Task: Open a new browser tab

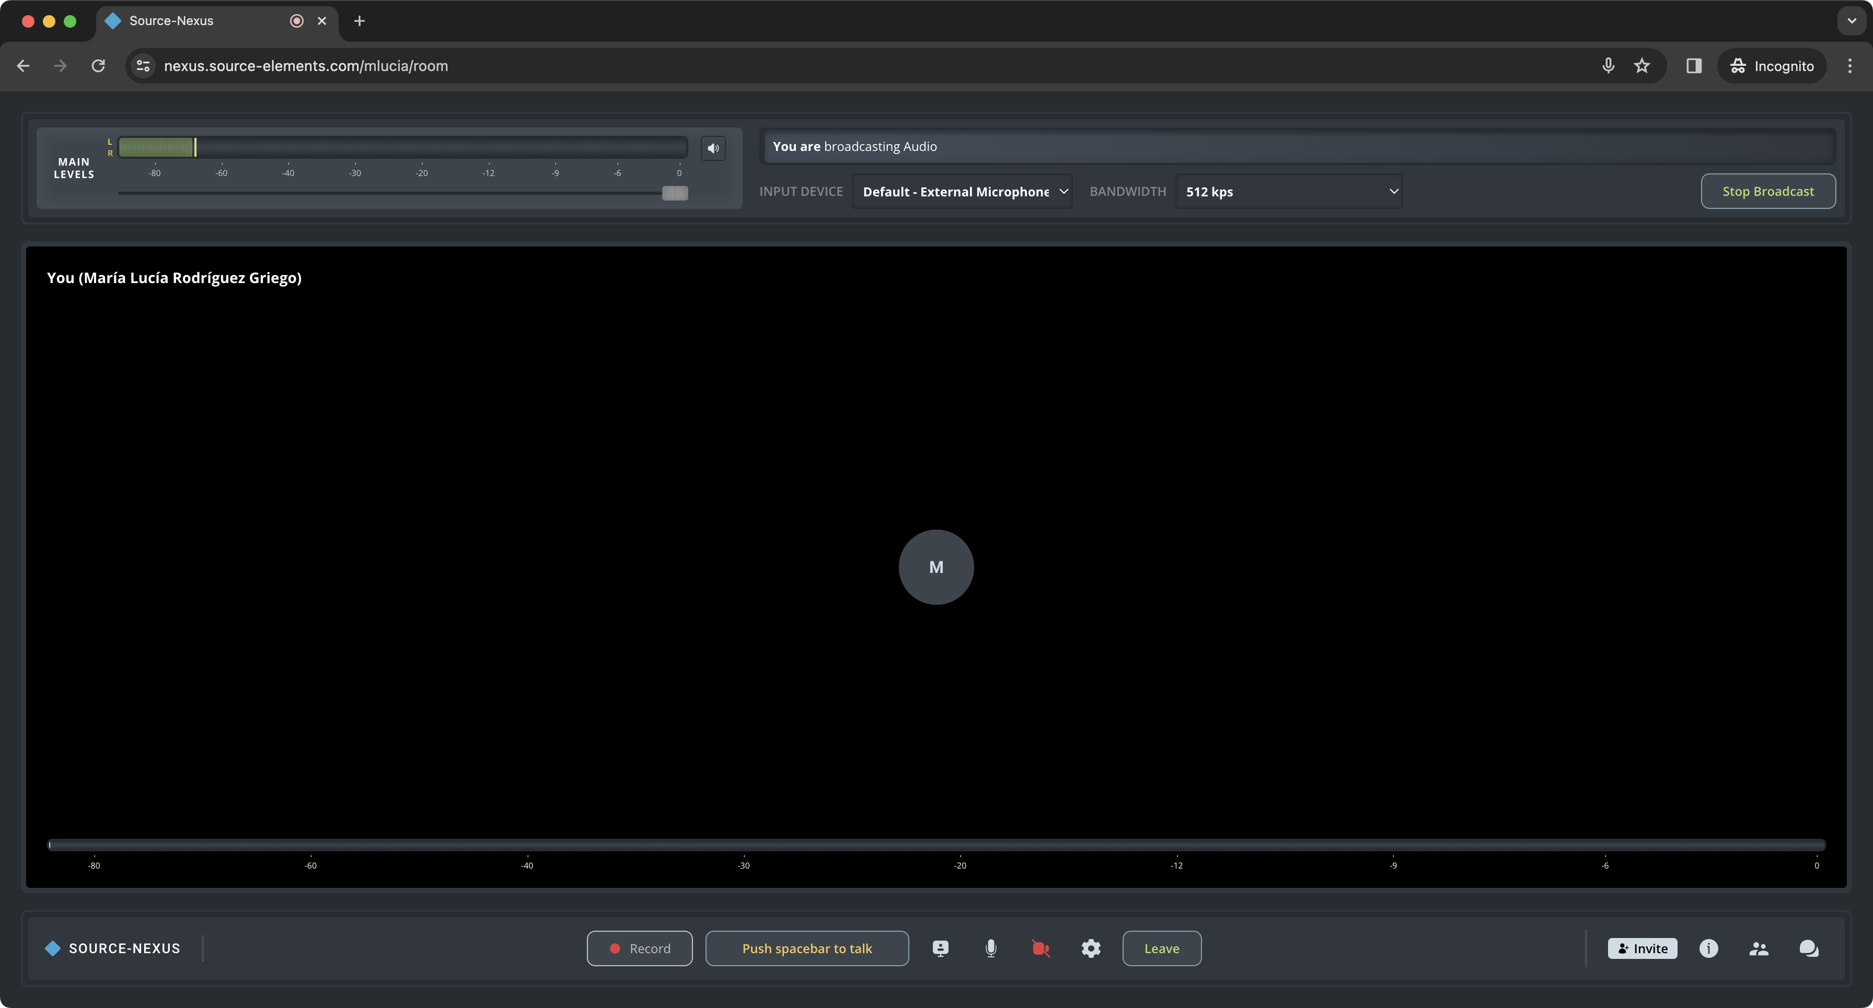Action: click(359, 21)
